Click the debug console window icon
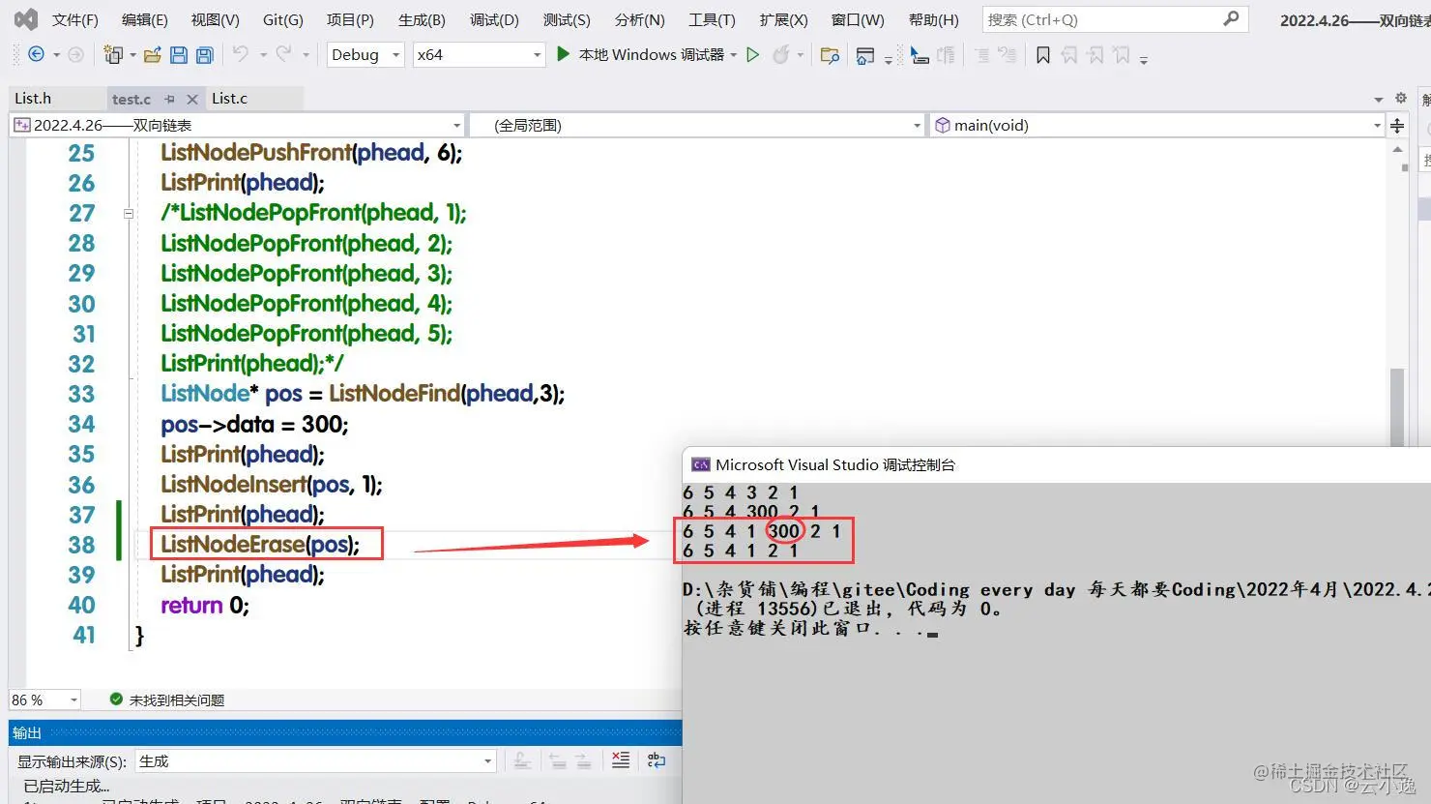1431x804 pixels. pos(701,464)
